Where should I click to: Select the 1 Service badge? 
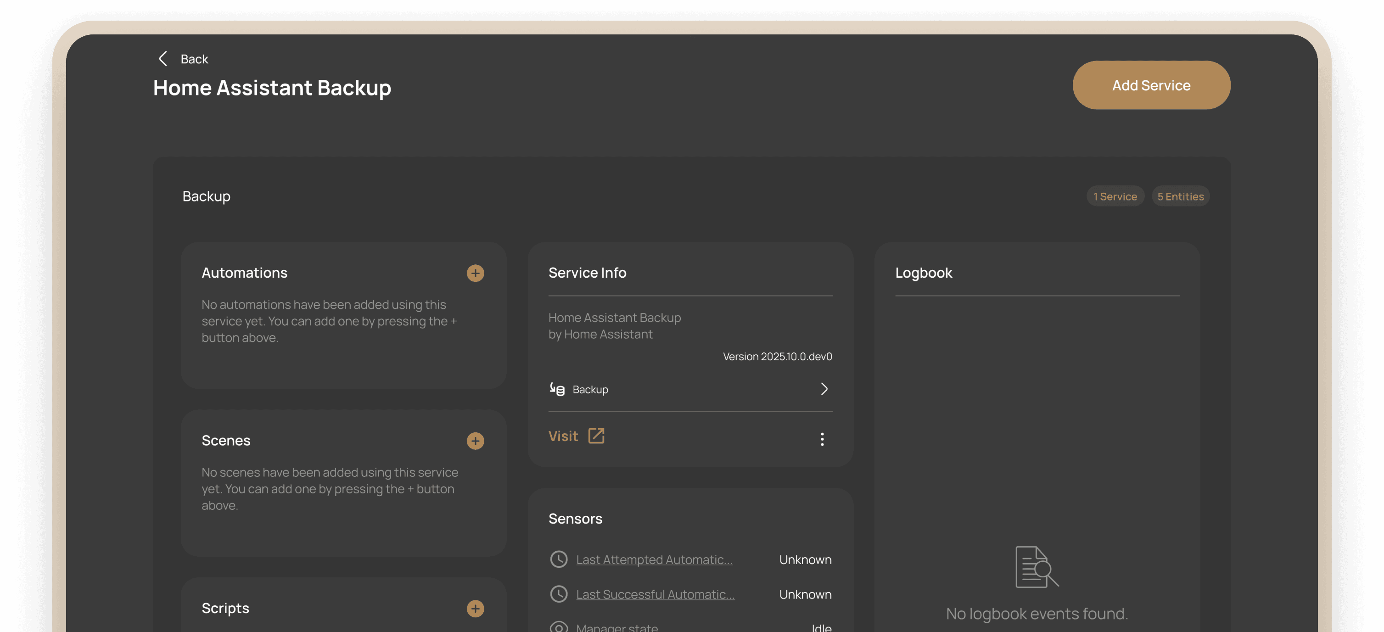point(1115,196)
